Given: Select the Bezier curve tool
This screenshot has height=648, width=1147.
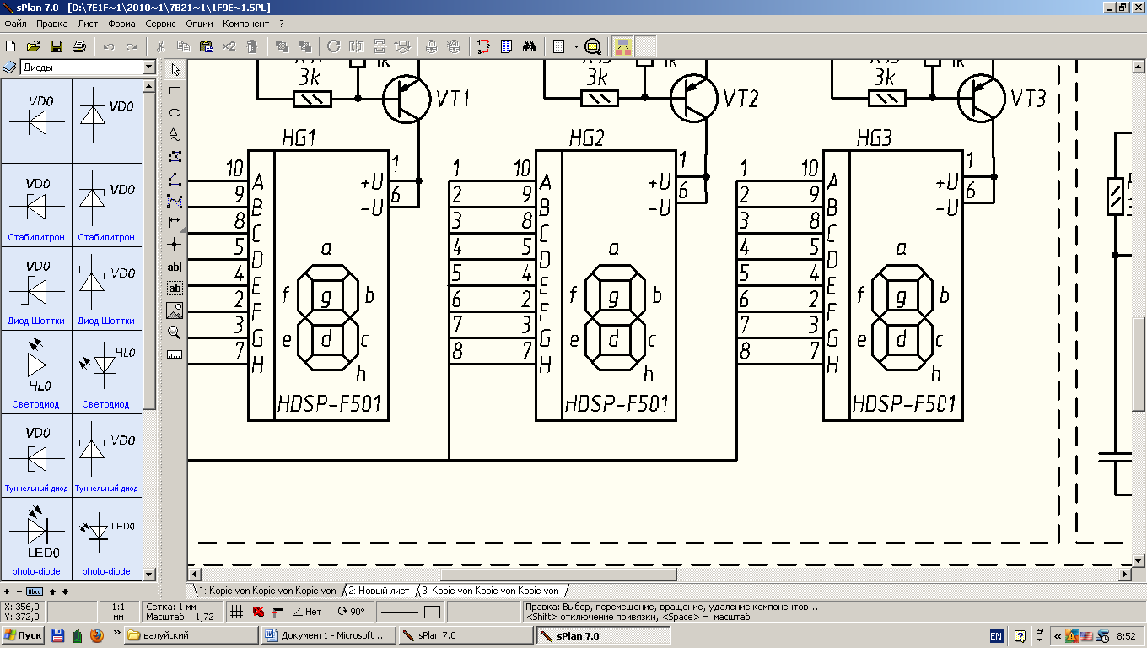Looking at the screenshot, I should pos(175,201).
